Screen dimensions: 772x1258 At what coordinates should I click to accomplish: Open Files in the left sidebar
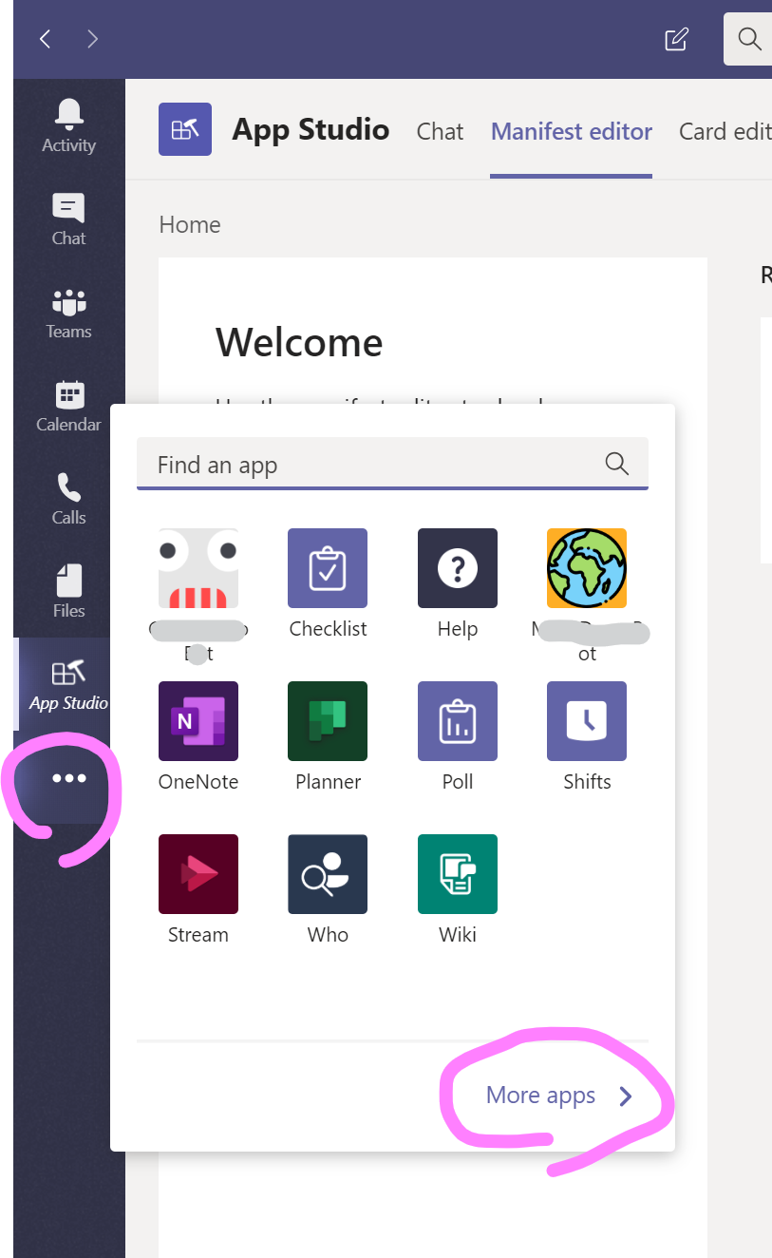click(68, 592)
